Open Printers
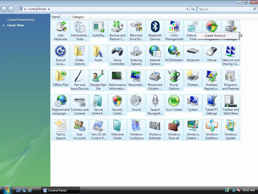Viewport: 258px width, 194px height. coord(193,78)
